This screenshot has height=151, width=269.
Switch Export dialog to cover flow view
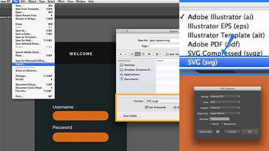[149, 54]
